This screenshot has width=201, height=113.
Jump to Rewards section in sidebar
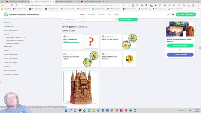tap(7, 34)
